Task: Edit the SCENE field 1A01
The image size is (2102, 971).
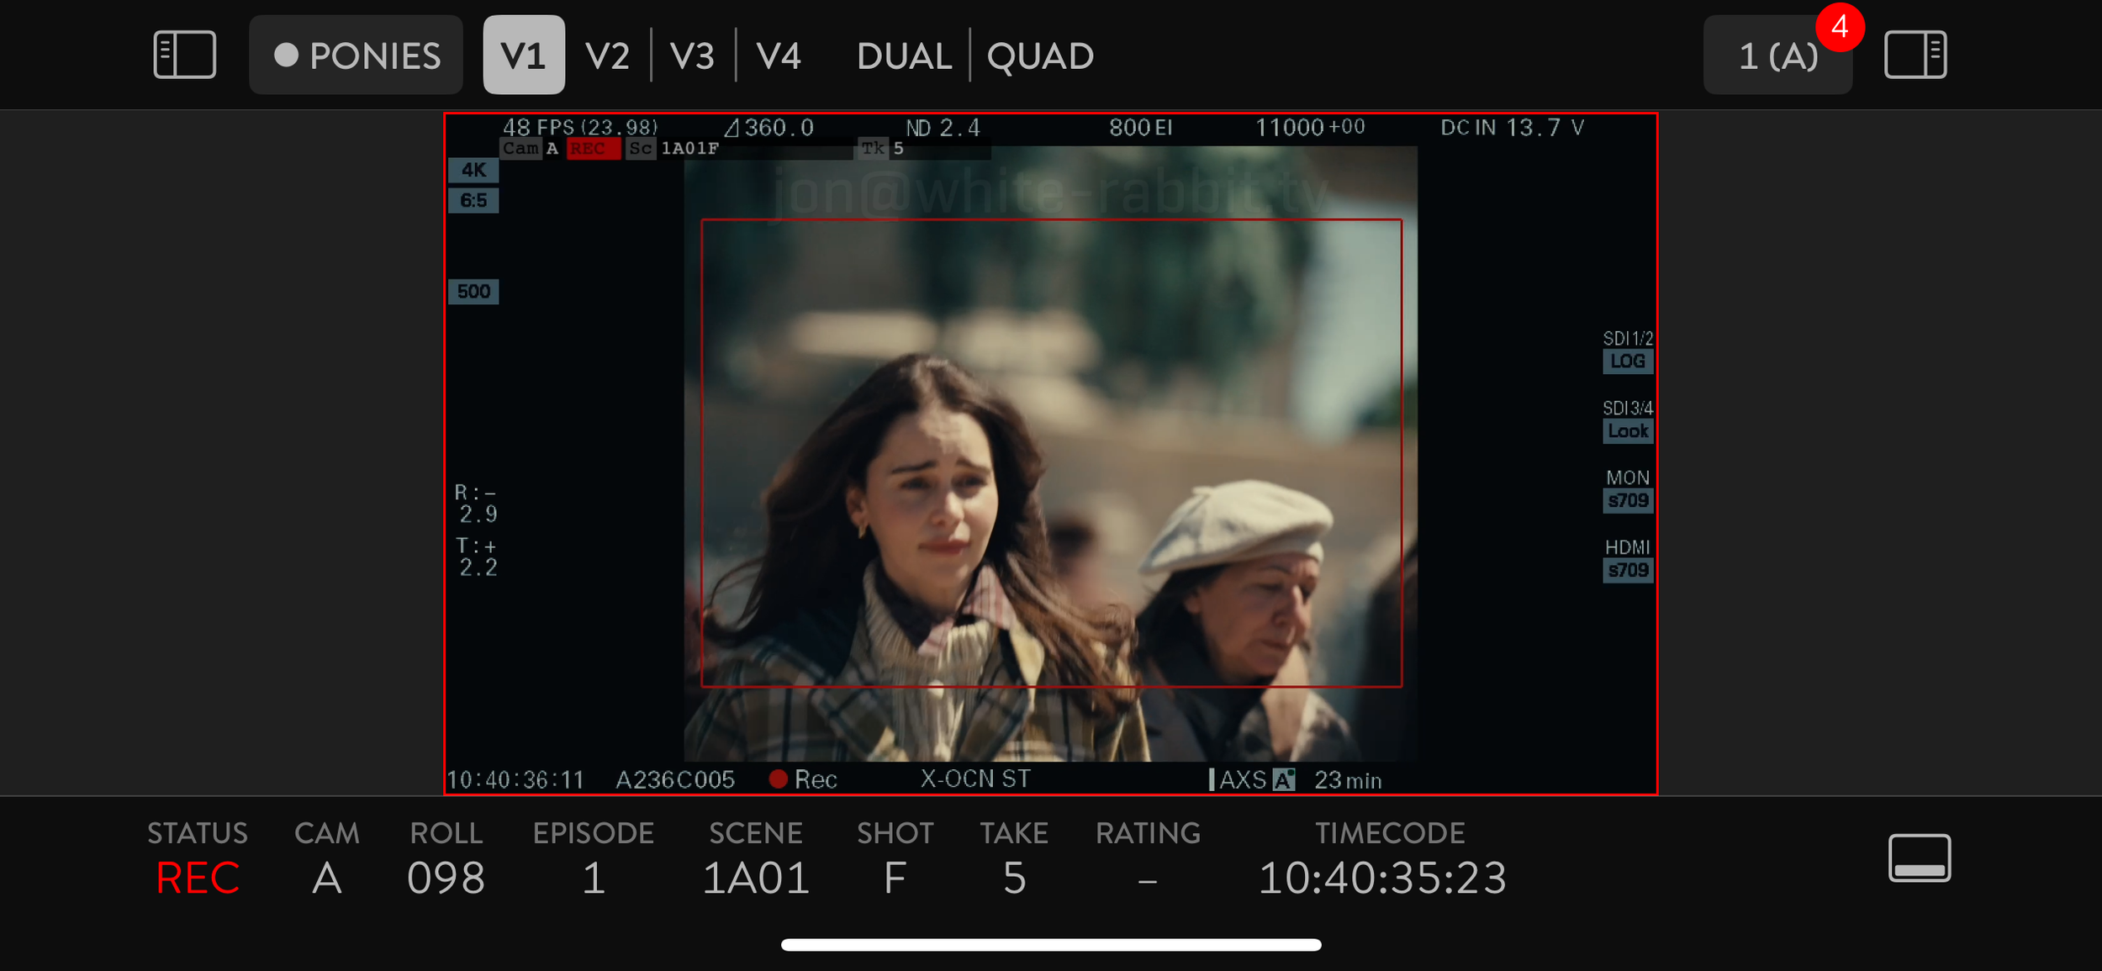Action: click(x=755, y=877)
